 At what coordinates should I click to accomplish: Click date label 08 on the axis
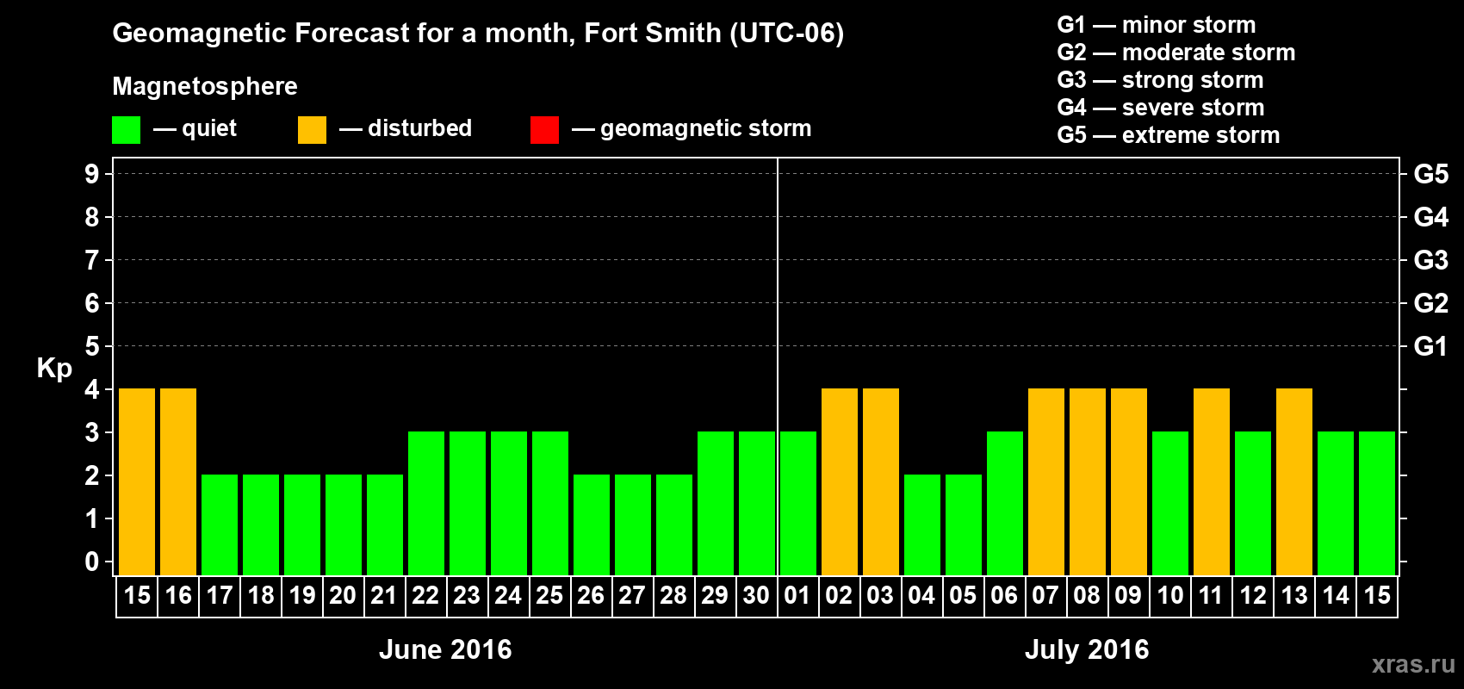[1087, 596]
